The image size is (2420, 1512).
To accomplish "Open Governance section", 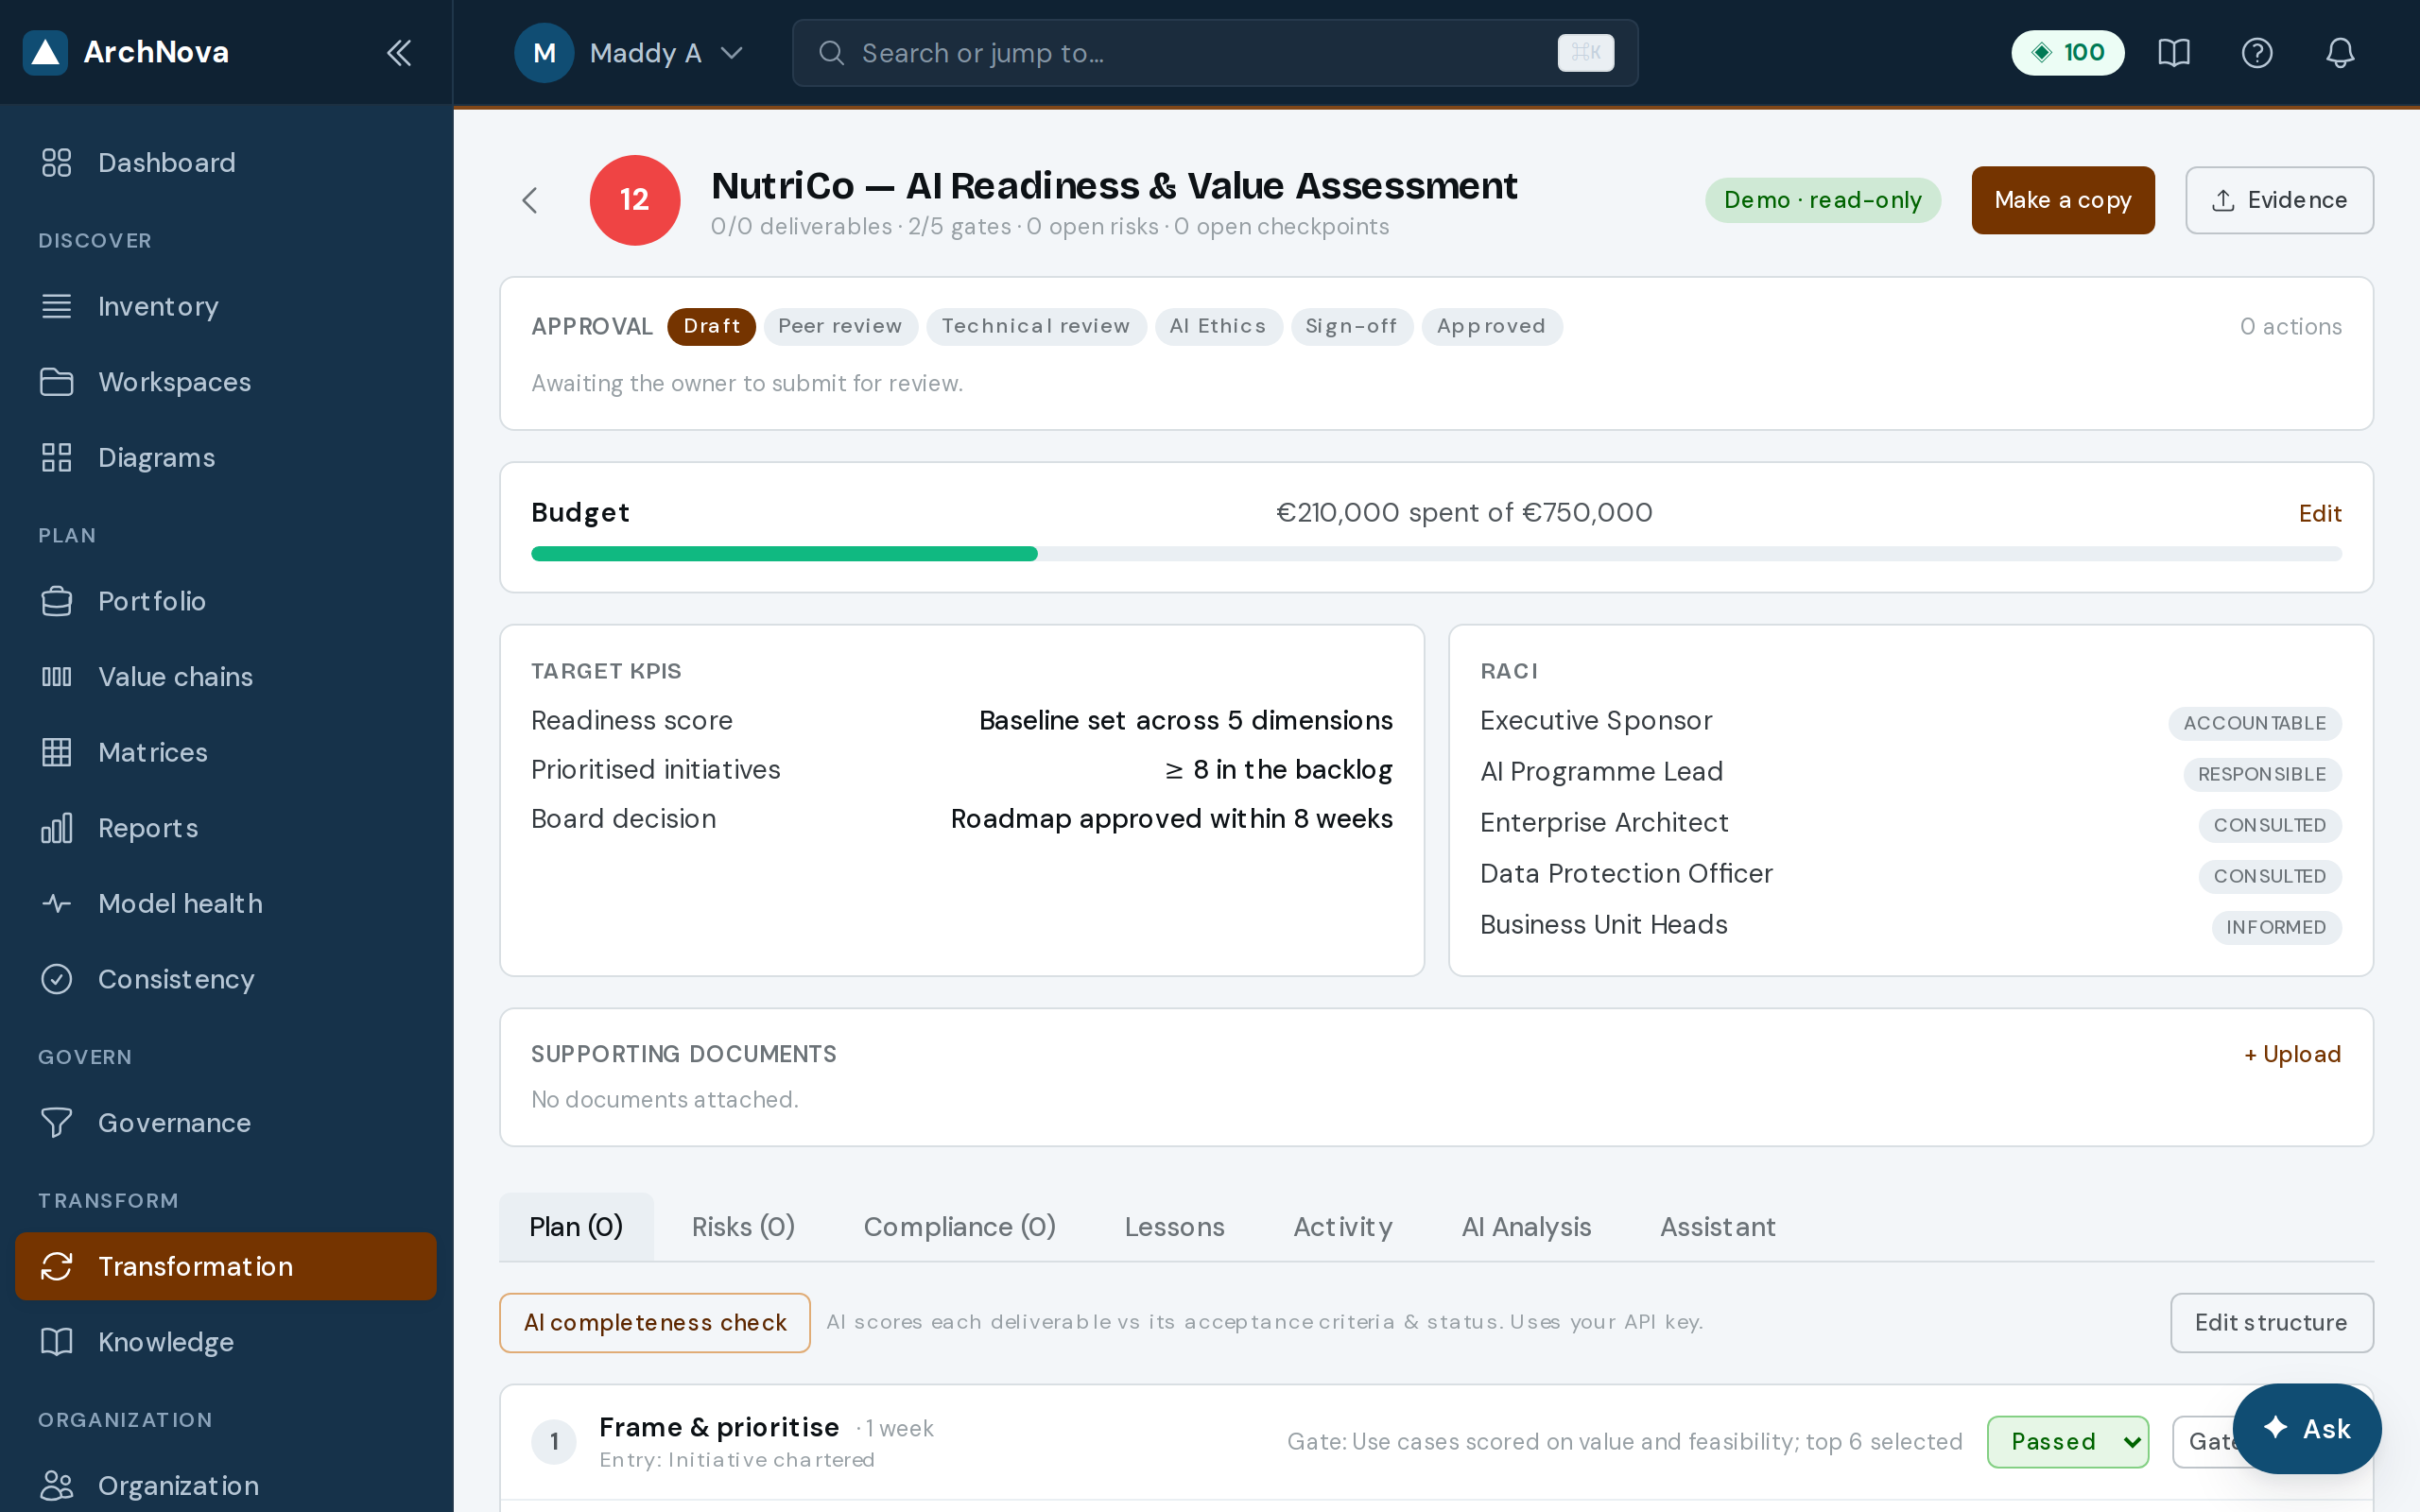I will click(x=226, y=1123).
